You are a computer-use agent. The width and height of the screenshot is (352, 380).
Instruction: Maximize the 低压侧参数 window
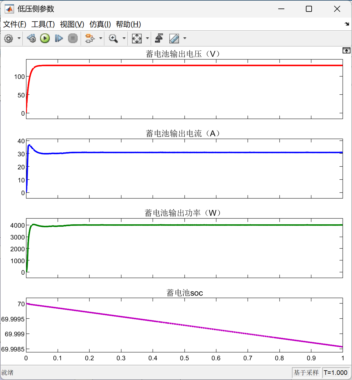[x=309, y=9]
